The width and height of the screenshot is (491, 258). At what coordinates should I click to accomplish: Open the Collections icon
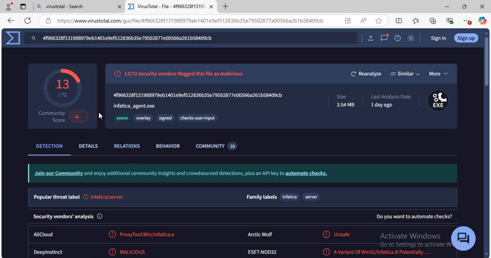[433, 21]
